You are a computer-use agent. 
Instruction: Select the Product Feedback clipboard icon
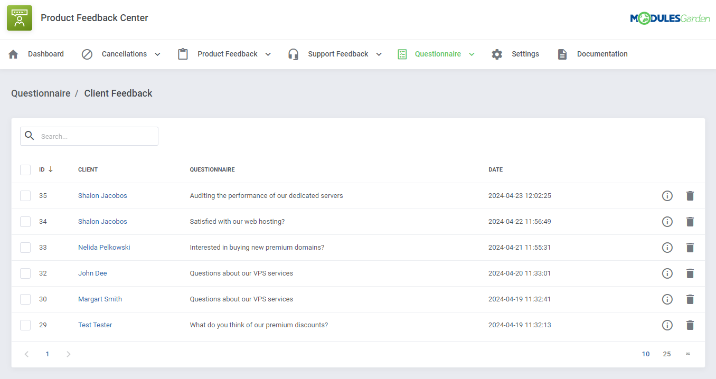(183, 53)
